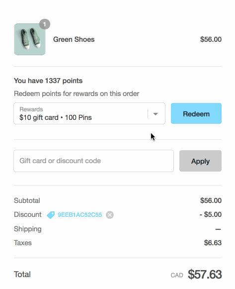Click the Apply button
The width and height of the screenshot is (235, 289).
point(200,161)
